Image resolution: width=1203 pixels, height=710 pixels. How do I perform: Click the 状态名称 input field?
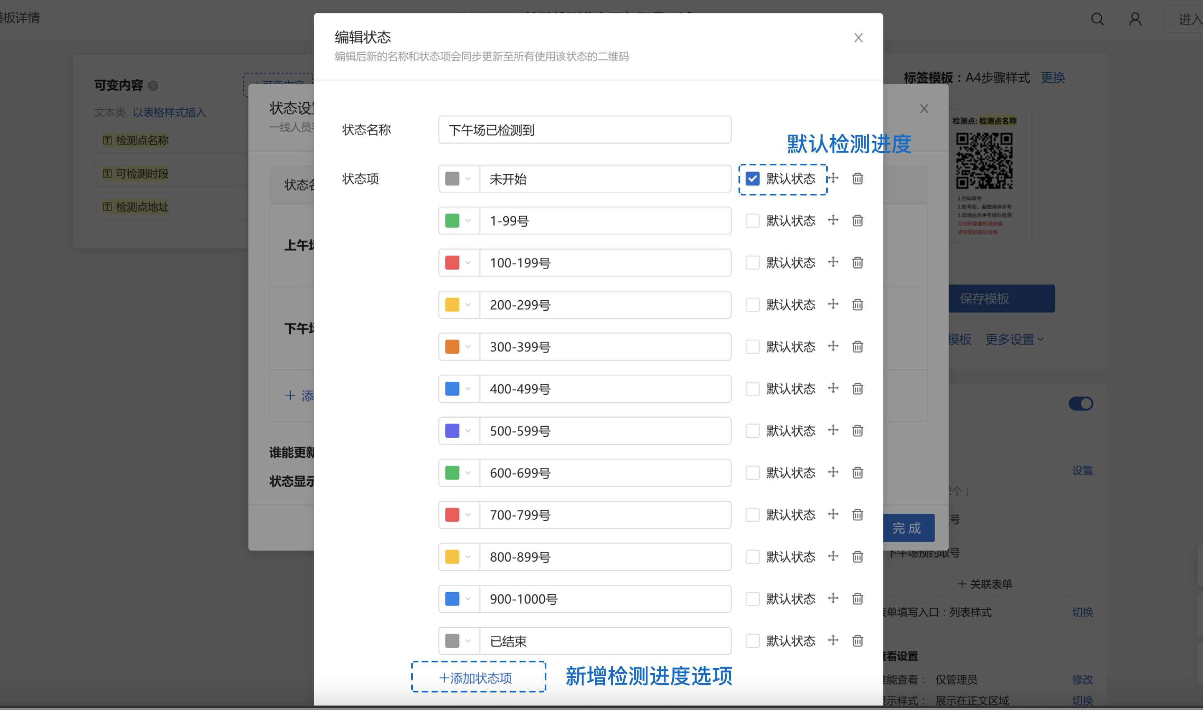click(584, 129)
